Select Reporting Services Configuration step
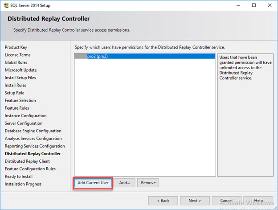Screen dimensions: 278x210 tap(35, 146)
